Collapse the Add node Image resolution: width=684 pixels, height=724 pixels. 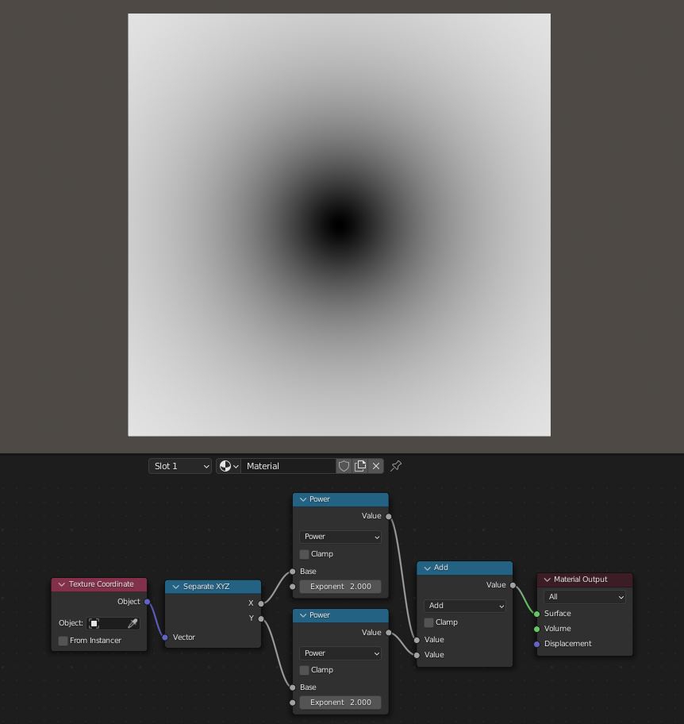(x=428, y=568)
